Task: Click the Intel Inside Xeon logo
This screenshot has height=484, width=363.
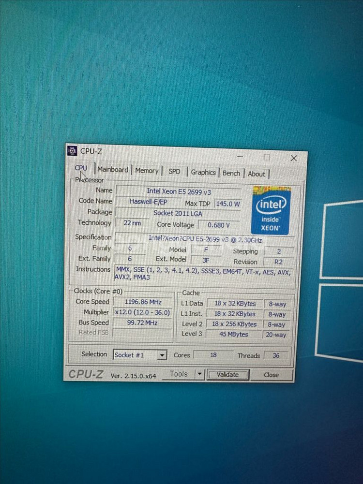Action: [271, 210]
